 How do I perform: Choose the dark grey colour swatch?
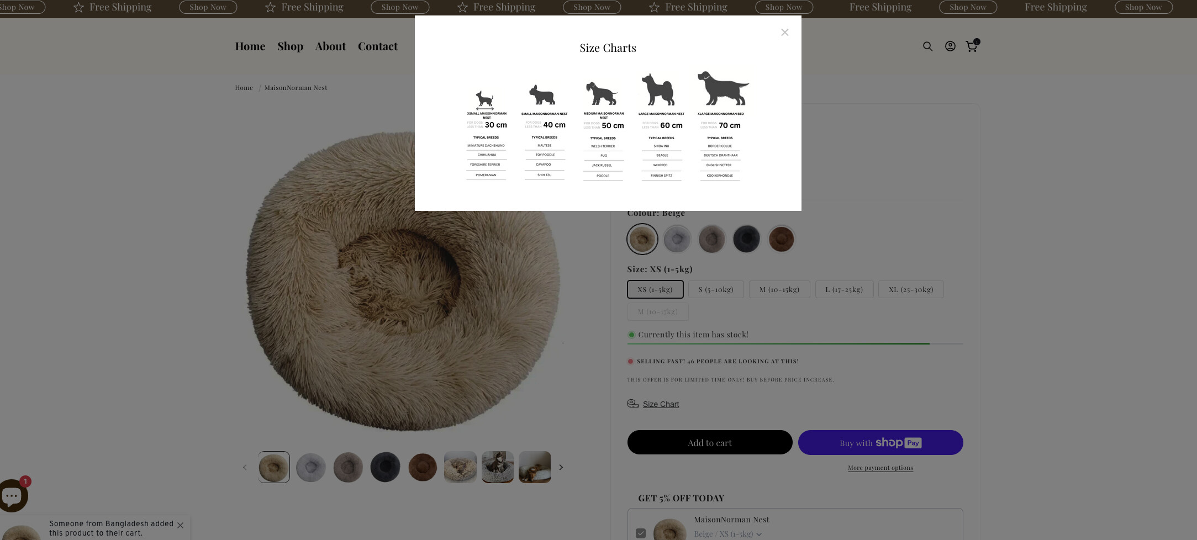tap(746, 239)
